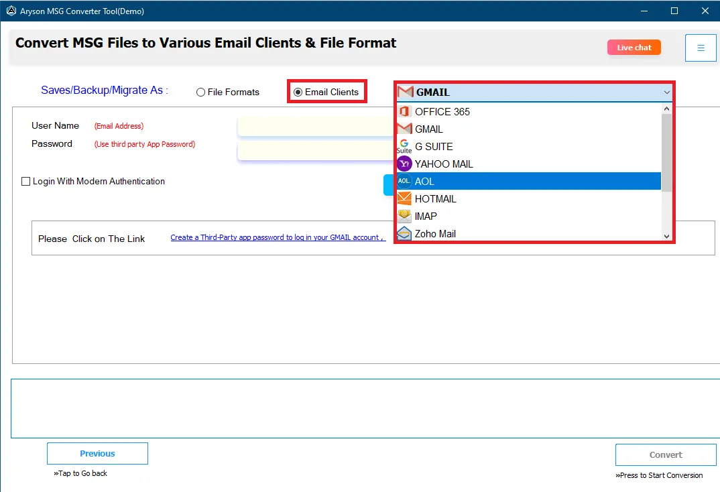This screenshot has height=492, width=720.
Task: Maximize the Aryson MSG Converter window
Action: click(x=674, y=11)
